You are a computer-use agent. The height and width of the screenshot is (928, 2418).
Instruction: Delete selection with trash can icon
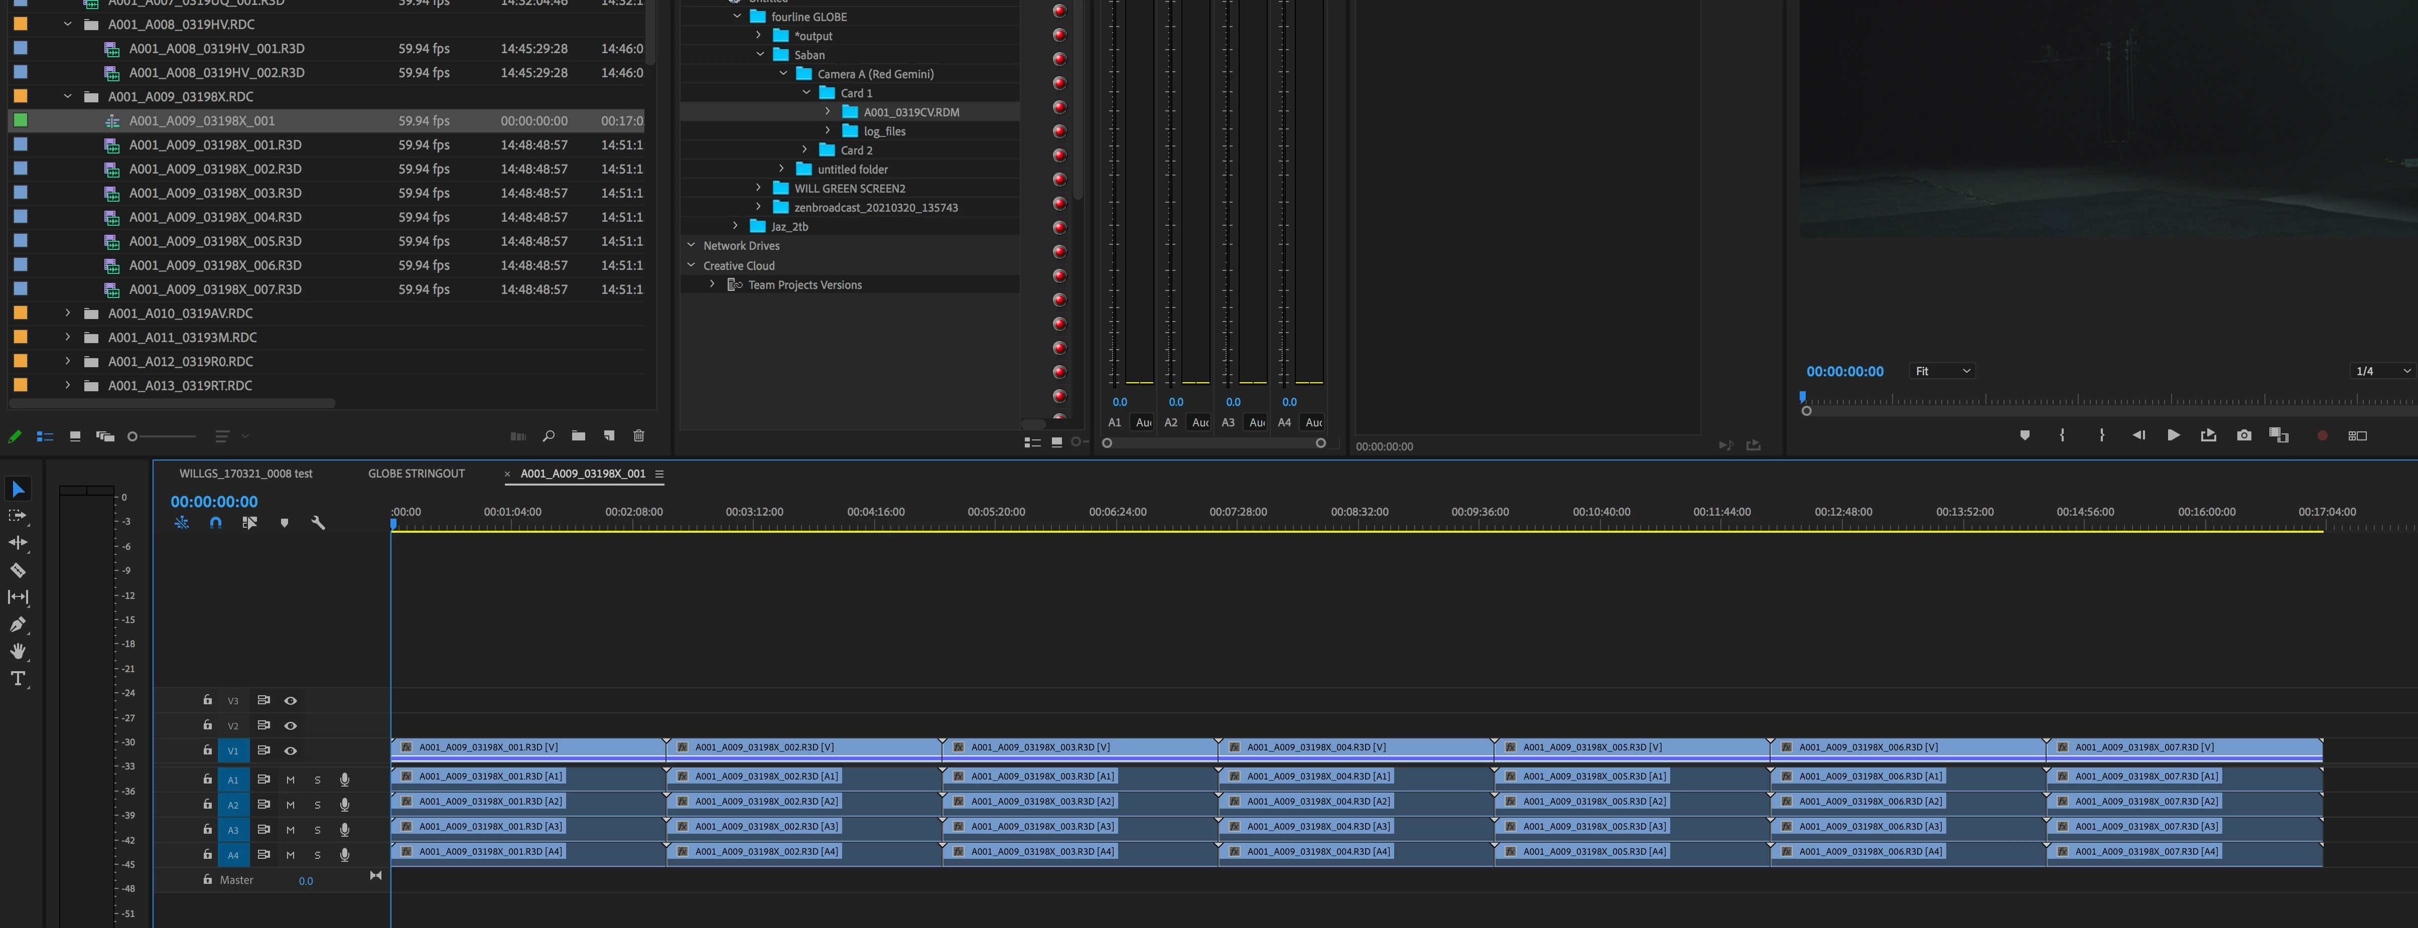click(638, 435)
